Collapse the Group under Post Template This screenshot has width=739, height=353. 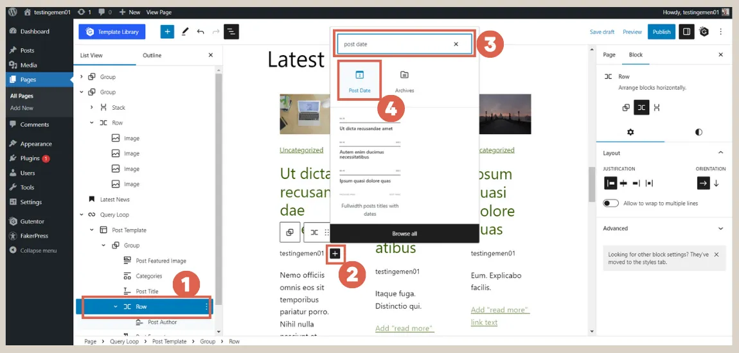103,245
